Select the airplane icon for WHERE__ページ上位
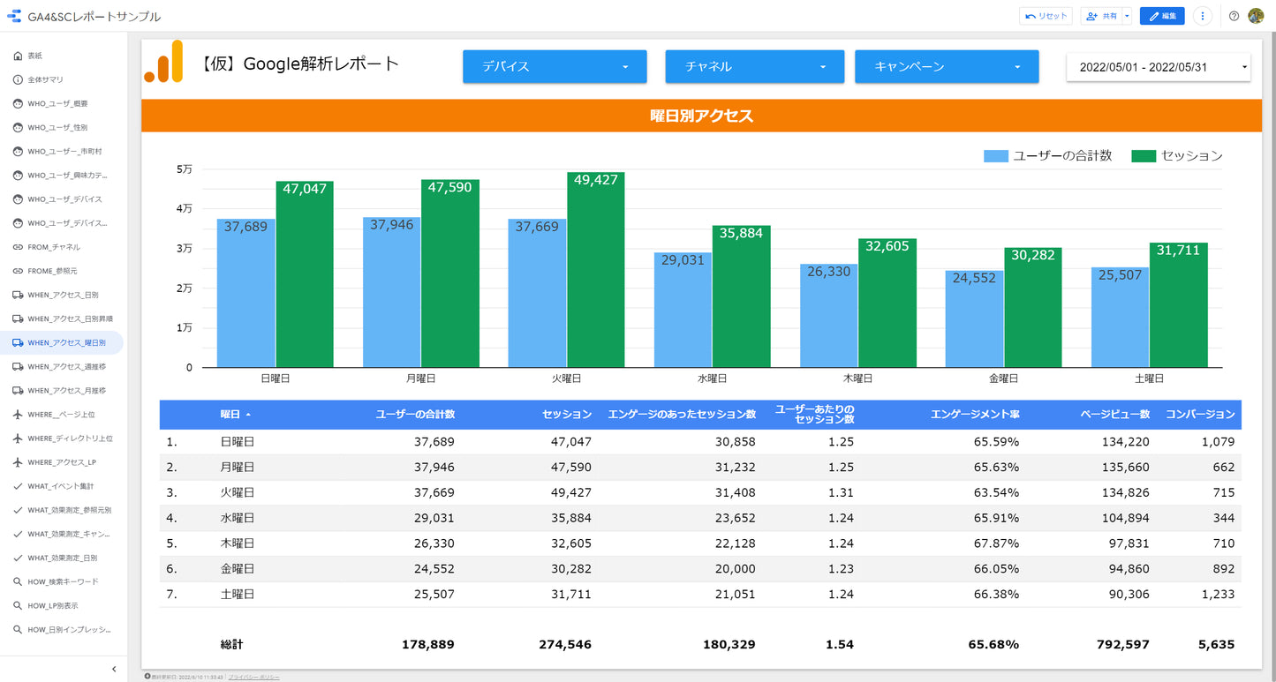 19,414
